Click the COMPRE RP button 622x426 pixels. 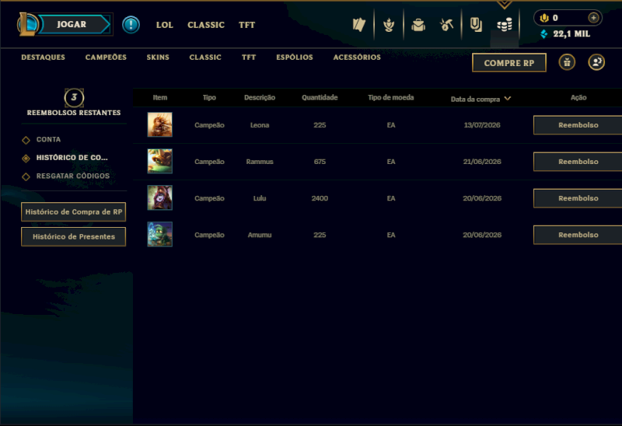click(x=509, y=63)
